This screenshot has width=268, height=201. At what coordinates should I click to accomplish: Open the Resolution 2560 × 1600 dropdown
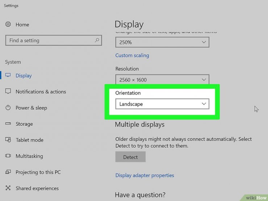(162, 79)
